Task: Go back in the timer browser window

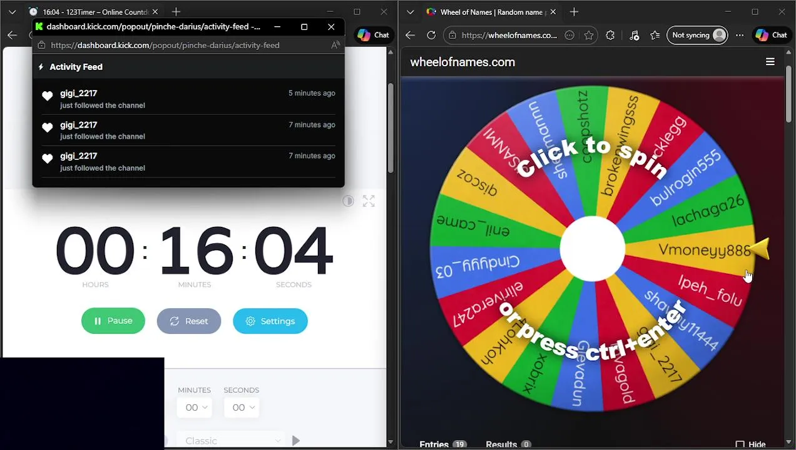Action: (x=12, y=35)
